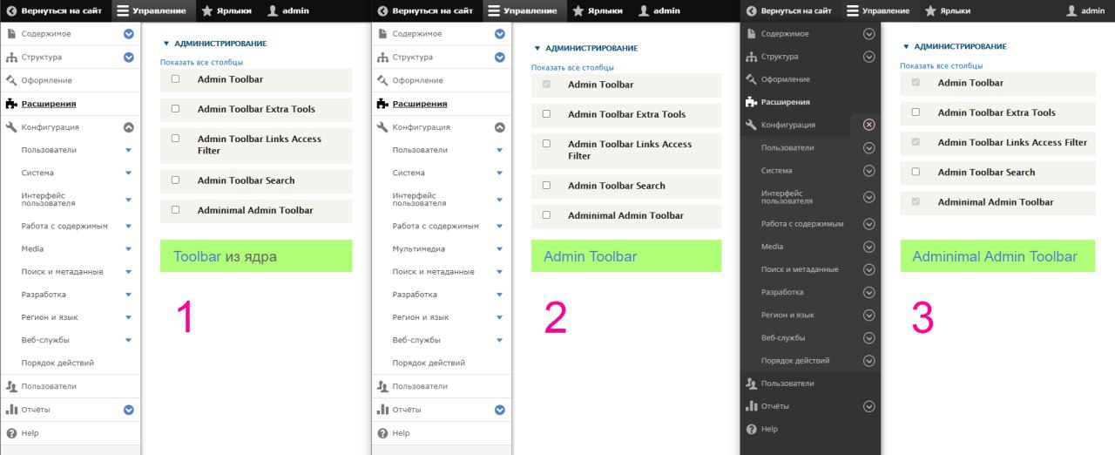Expand Отчёты chevron in Admin Toolbar screenshot
This screenshot has width=1115, height=455.
pos(500,410)
